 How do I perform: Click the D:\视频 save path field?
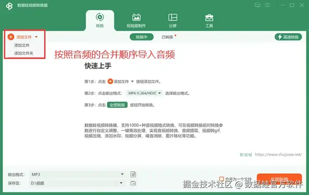click(x=72, y=183)
